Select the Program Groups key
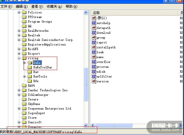The height and width of the screenshot is (135, 184). [x=40, y=21]
